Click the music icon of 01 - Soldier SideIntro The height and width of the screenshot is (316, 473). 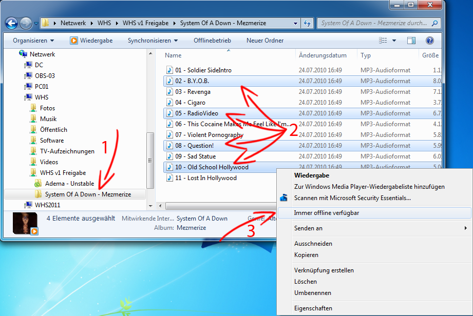[169, 70]
